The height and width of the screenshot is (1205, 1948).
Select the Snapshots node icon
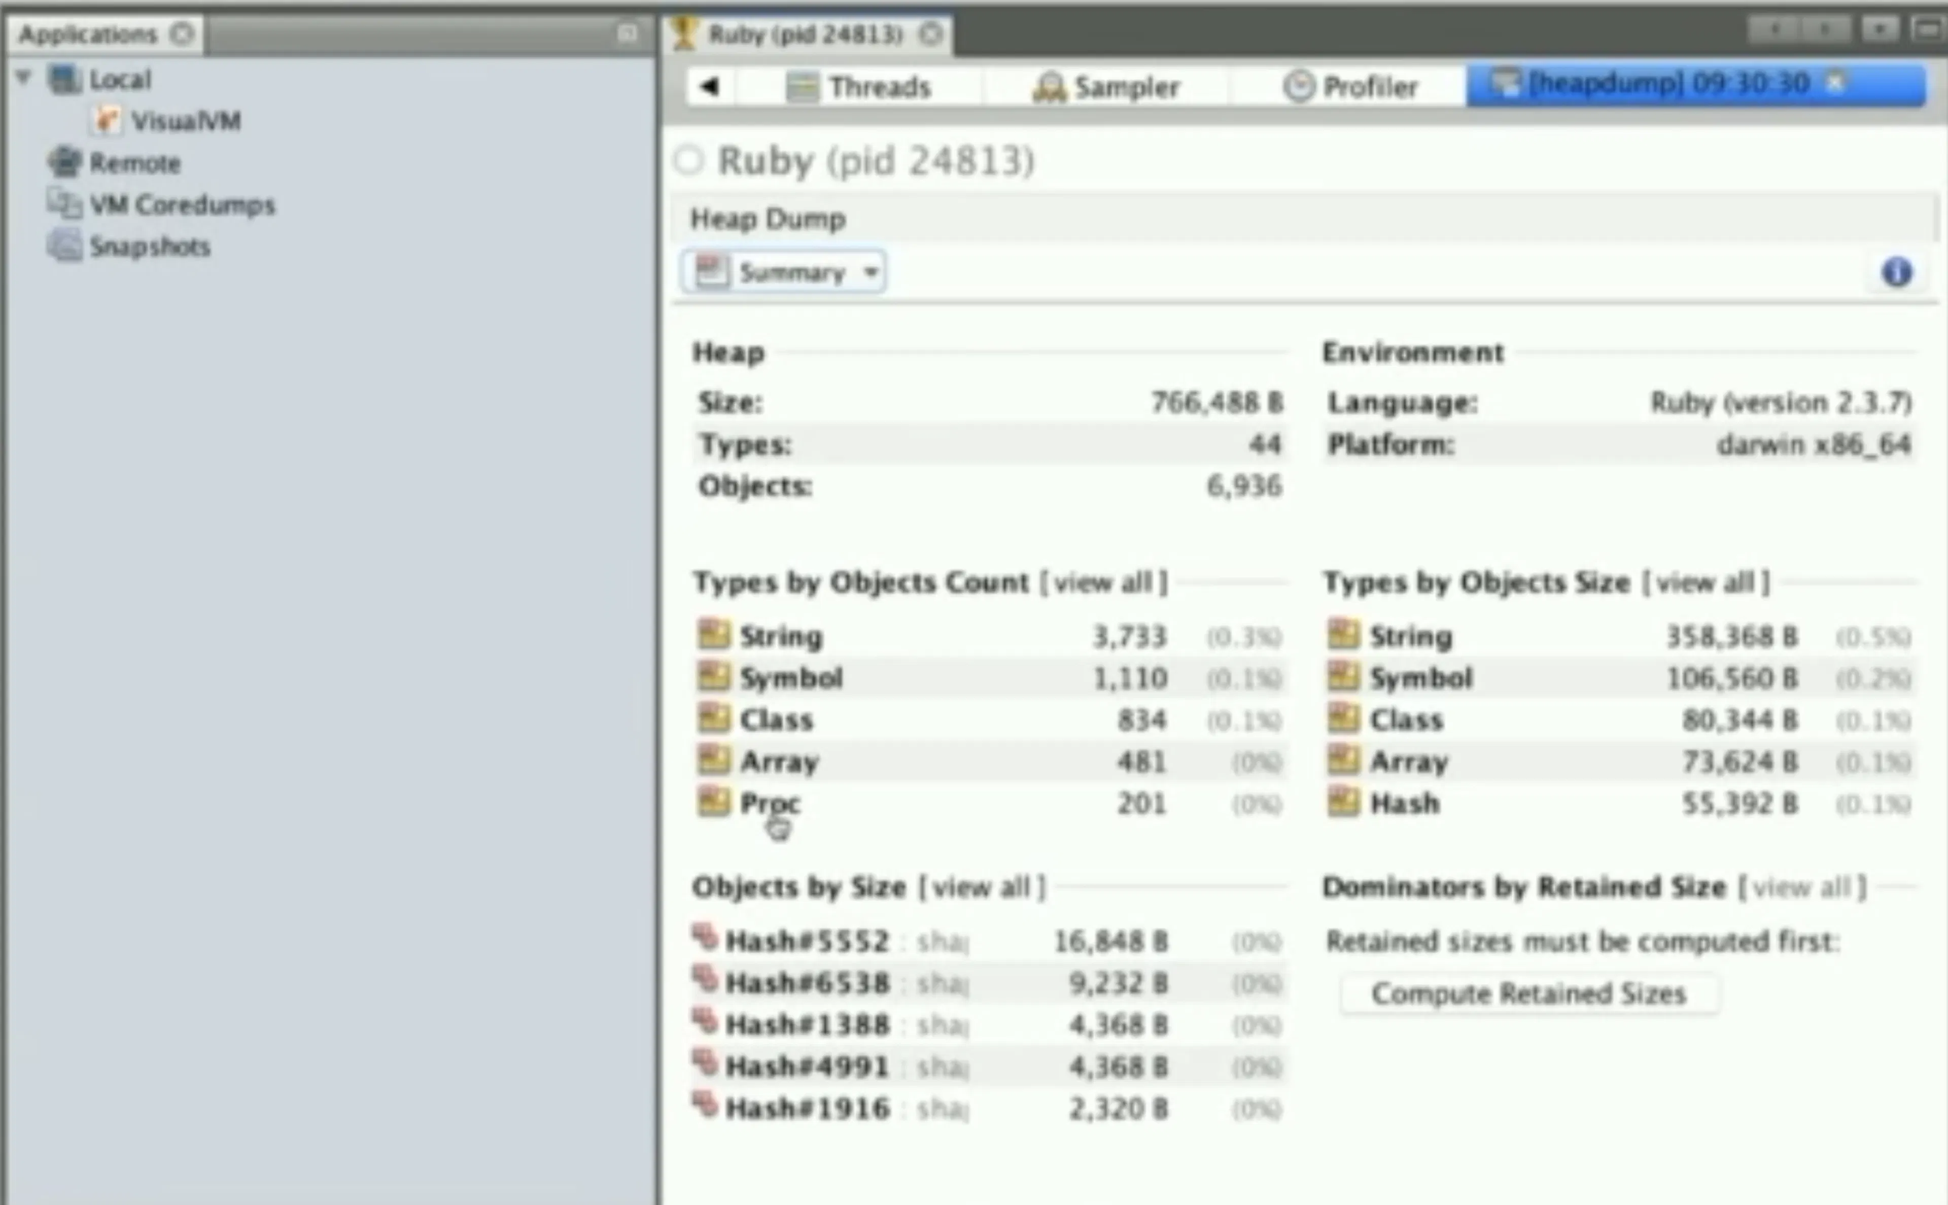[x=64, y=246]
